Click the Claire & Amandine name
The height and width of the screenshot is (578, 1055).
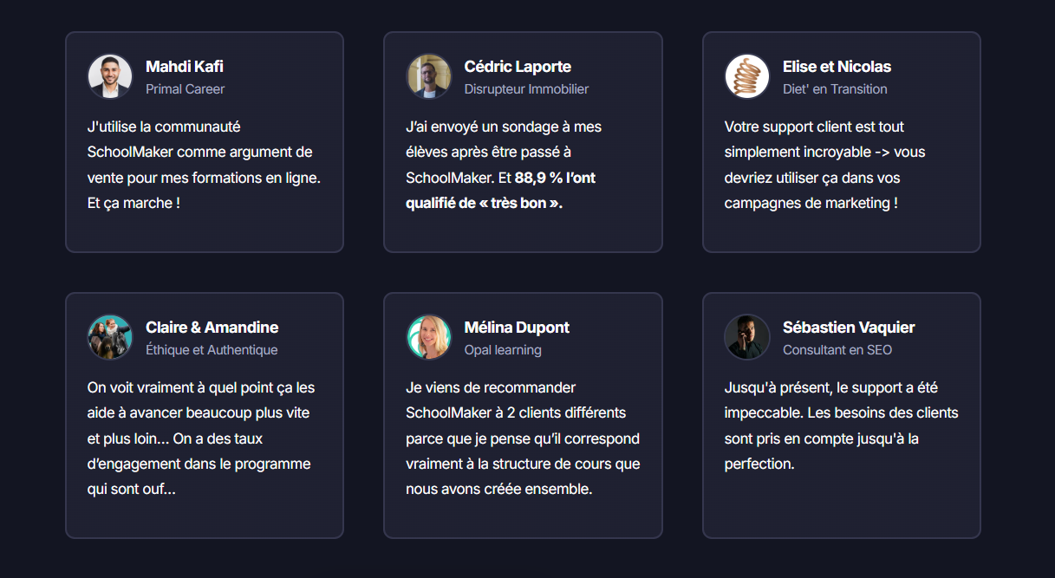pos(212,328)
